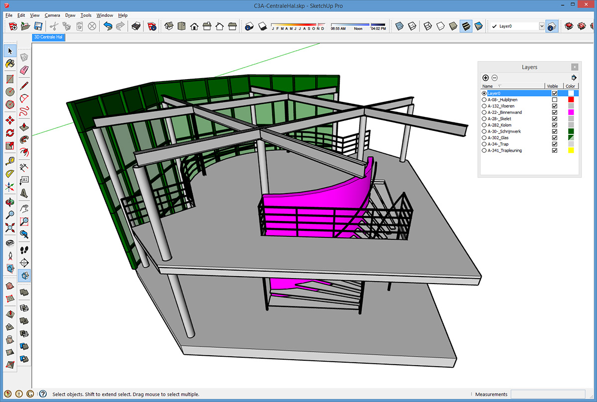Choose the Rotate tool
This screenshot has height=402, width=597.
(10, 133)
